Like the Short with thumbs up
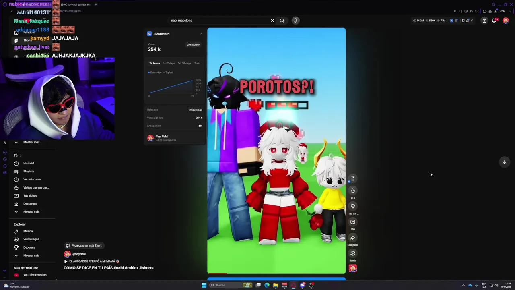Viewport: 515px width, 290px height. click(353, 191)
